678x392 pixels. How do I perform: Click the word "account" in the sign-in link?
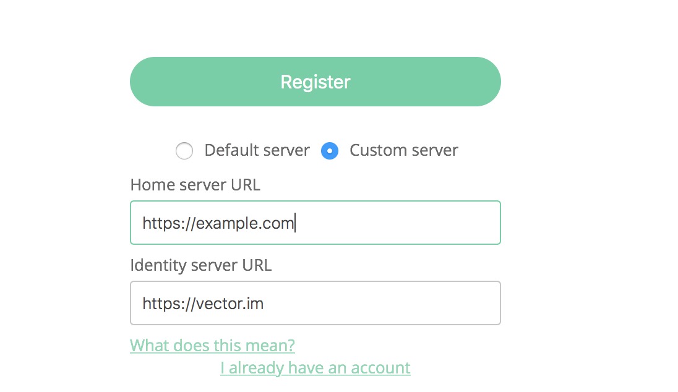point(380,368)
